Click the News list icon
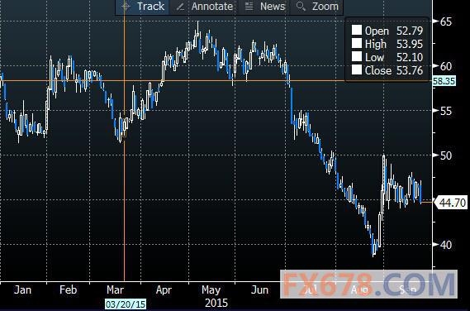The width and height of the screenshot is (470, 311). 249,7
